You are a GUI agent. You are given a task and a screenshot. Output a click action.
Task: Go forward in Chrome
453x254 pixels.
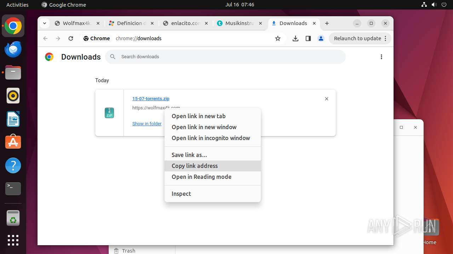58,38
